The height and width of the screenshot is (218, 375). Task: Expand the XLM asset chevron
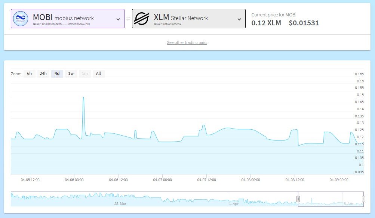pos(239,19)
